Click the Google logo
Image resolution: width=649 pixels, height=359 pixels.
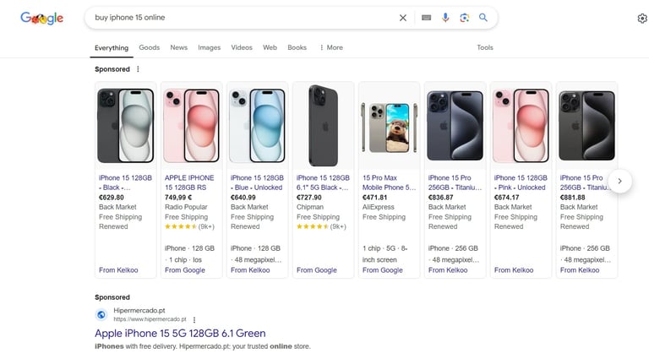[42, 18]
